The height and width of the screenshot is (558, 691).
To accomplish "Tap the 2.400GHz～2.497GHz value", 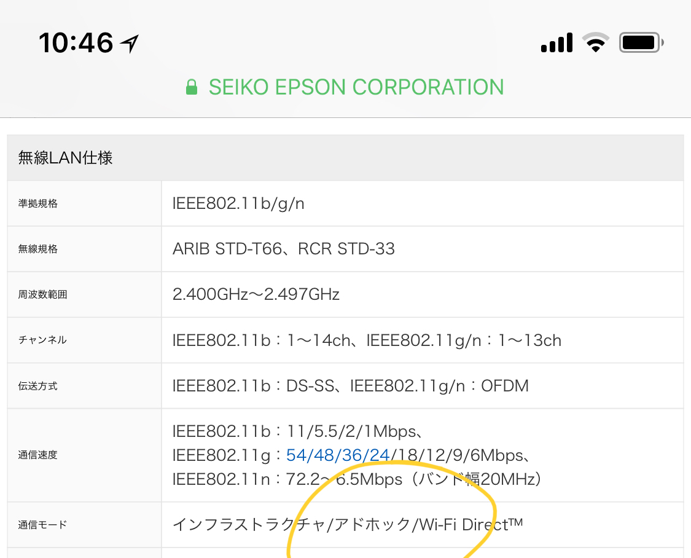I will [x=256, y=294].
